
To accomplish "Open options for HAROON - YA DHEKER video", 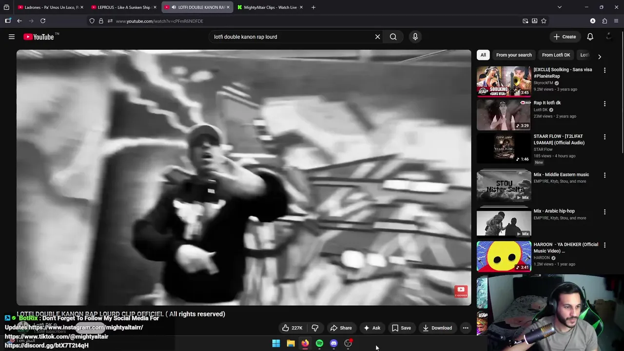I will click(604, 245).
